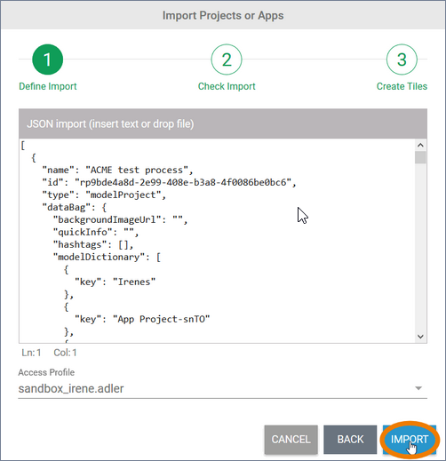The height and width of the screenshot is (461, 446).
Task: Select step 2 Check Import circle
Action: 227,60
